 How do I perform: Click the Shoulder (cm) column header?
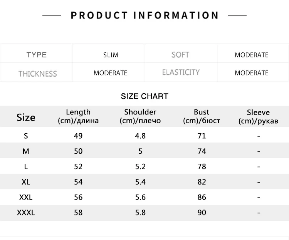click(140, 116)
